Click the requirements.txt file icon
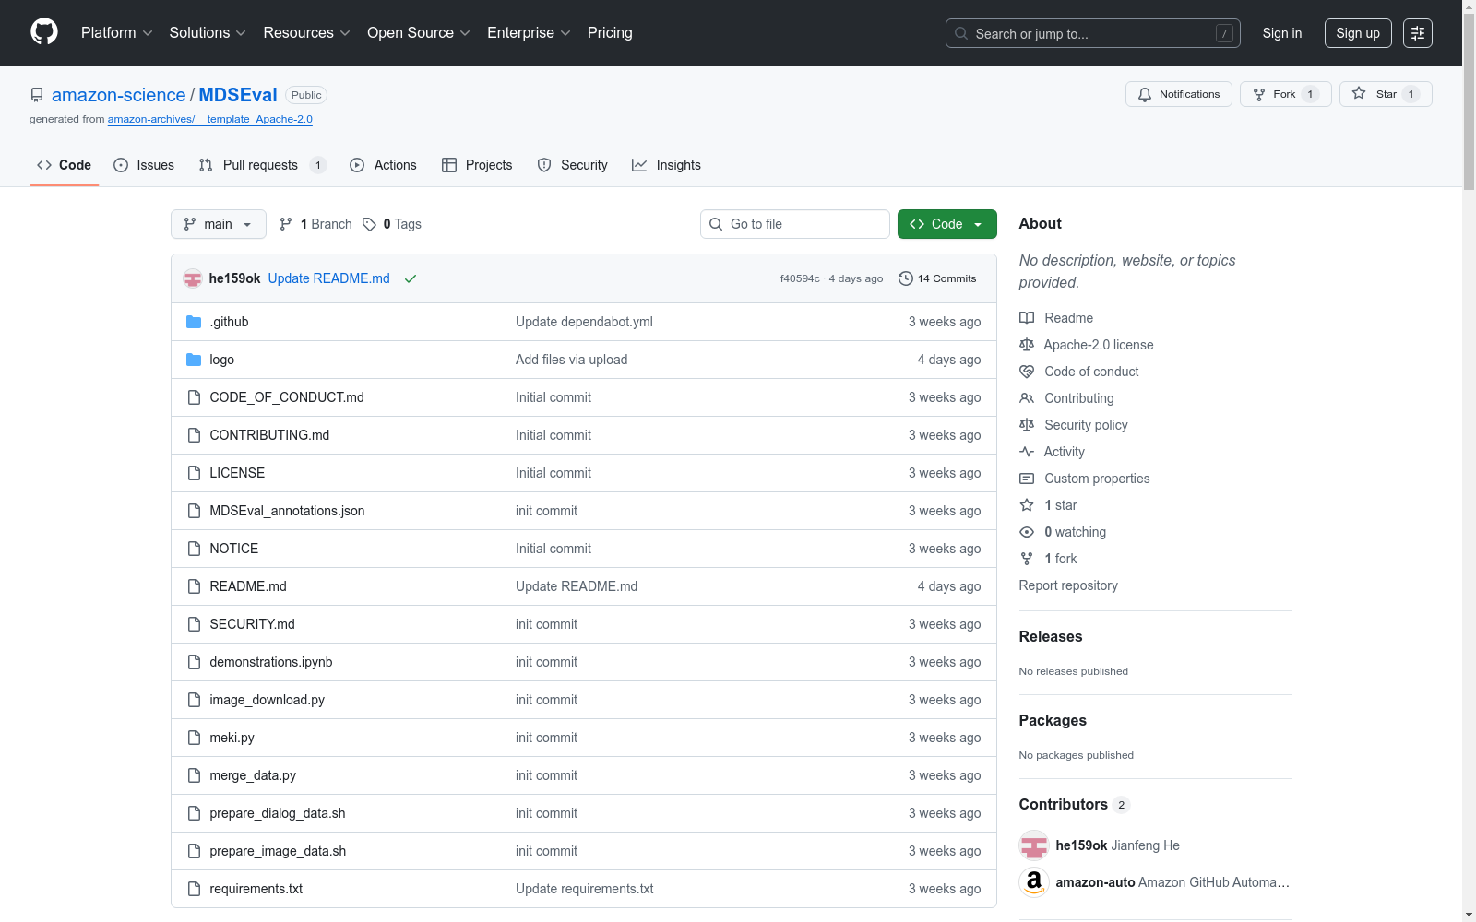This screenshot has height=922, width=1476. point(194,889)
